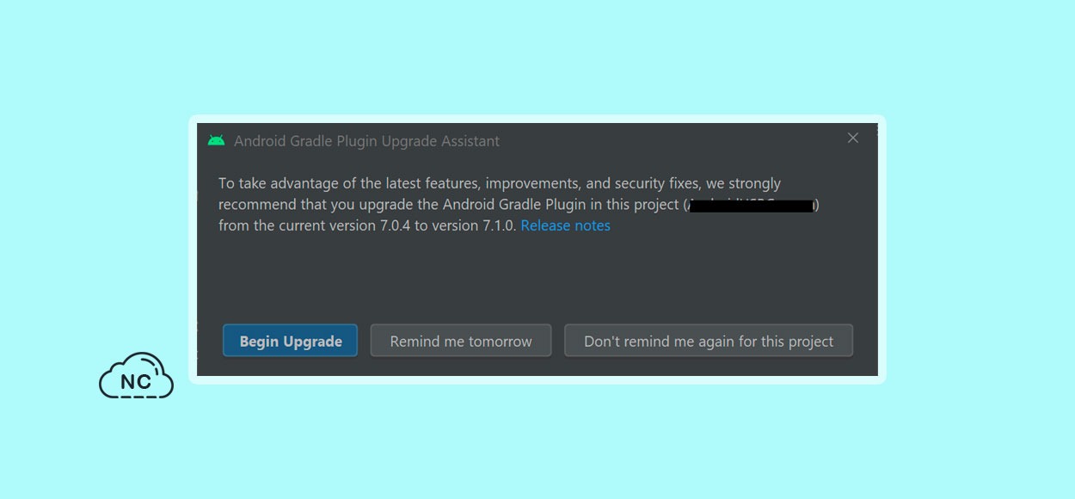The image size is (1075, 499).
Task: Click the word 'recommend' in dialog body
Action: tap(255, 205)
